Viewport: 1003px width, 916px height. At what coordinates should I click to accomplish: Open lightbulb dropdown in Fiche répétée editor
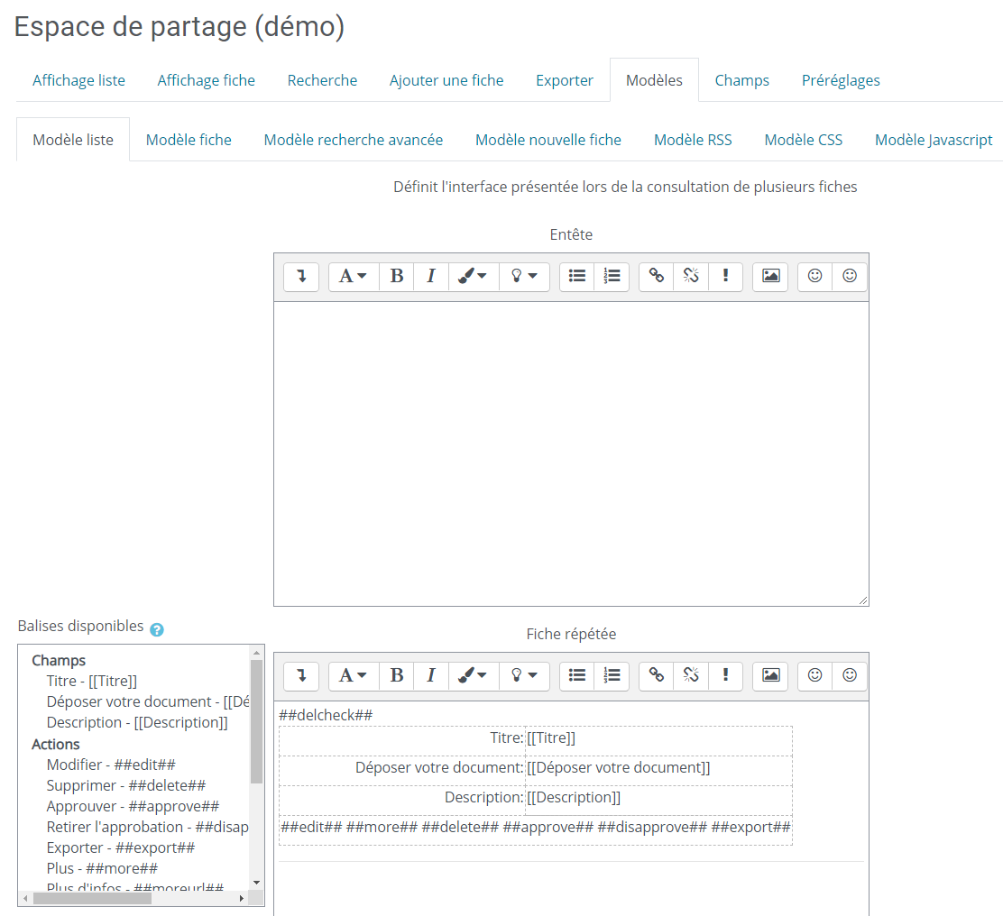pyautogui.click(x=524, y=676)
